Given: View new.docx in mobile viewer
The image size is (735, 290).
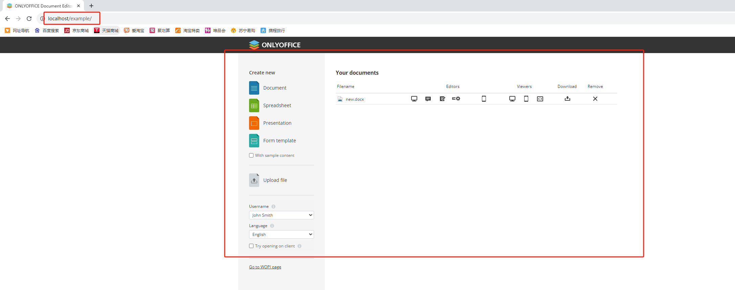Looking at the screenshot, I should tap(526, 99).
